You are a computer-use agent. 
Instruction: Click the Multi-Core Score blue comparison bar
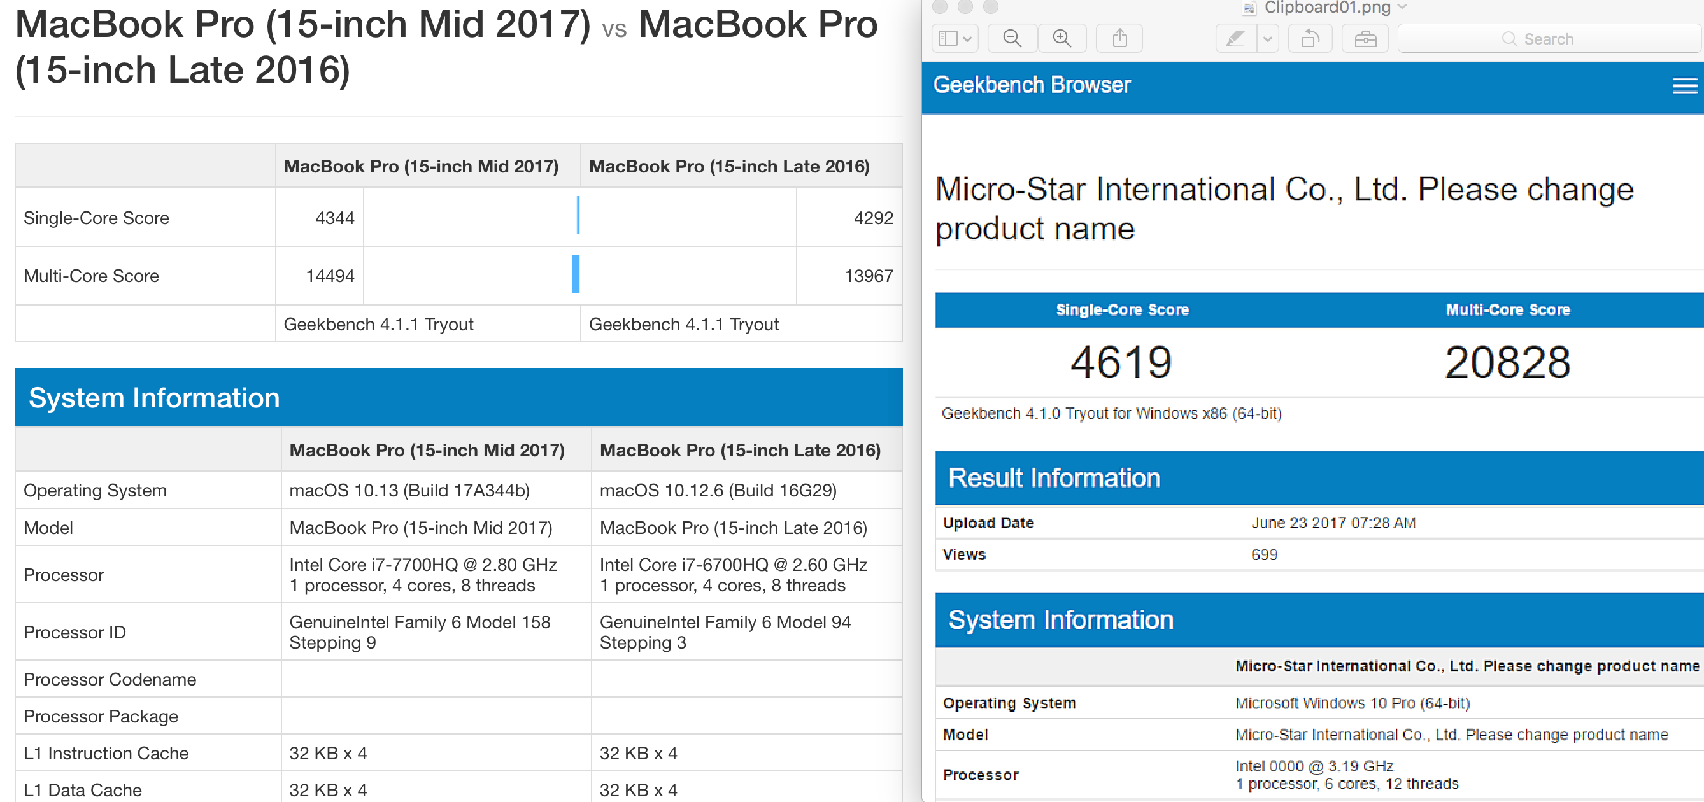pos(576,274)
